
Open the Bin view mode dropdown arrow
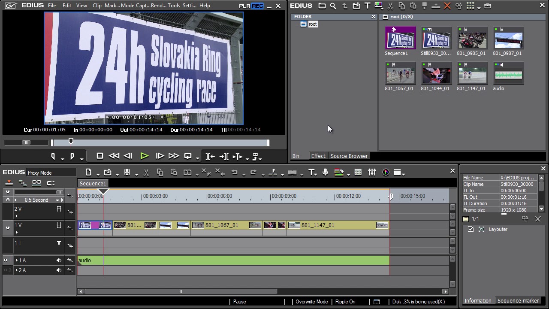[479, 8]
